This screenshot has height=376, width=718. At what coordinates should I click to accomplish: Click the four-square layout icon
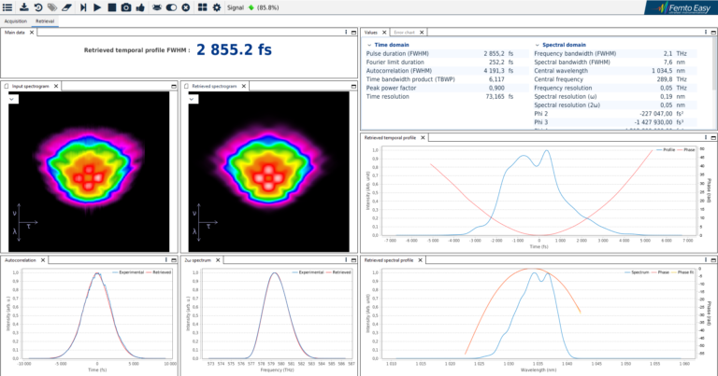201,7
